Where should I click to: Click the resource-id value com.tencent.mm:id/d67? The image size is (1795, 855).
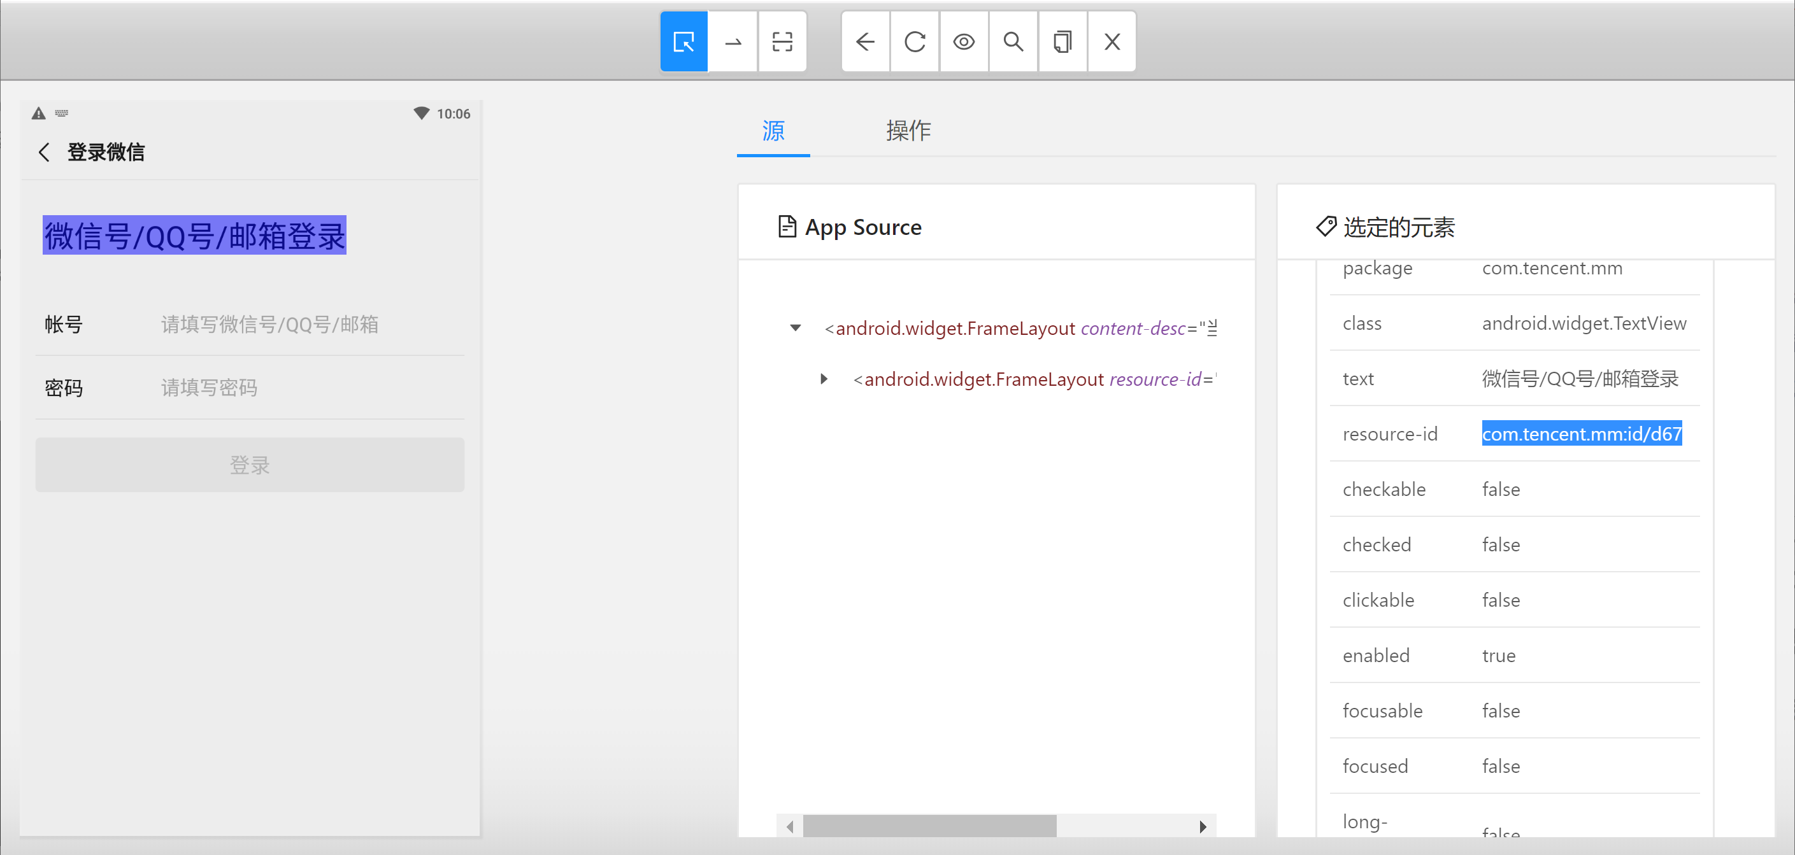(x=1582, y=434)
